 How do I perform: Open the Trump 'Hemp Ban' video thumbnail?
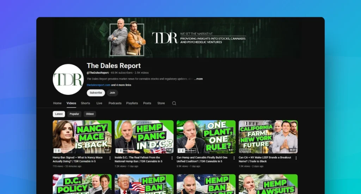click(x=144, y=184)
